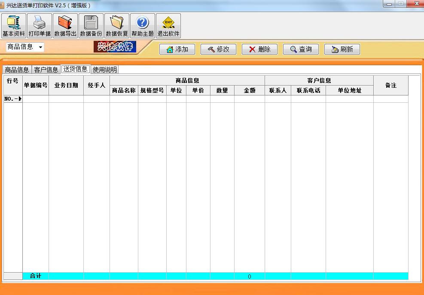
Task: Minimize the 兴达送货单打印软件 window
Action: tap(389, 4)
